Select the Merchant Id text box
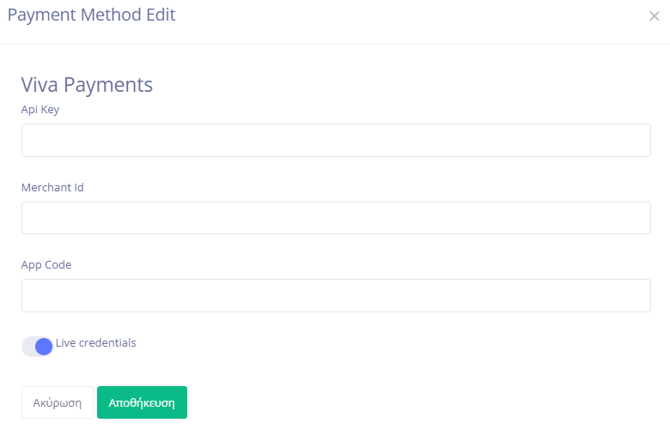Viewport: 670px width, 429px height. point(336,218)
